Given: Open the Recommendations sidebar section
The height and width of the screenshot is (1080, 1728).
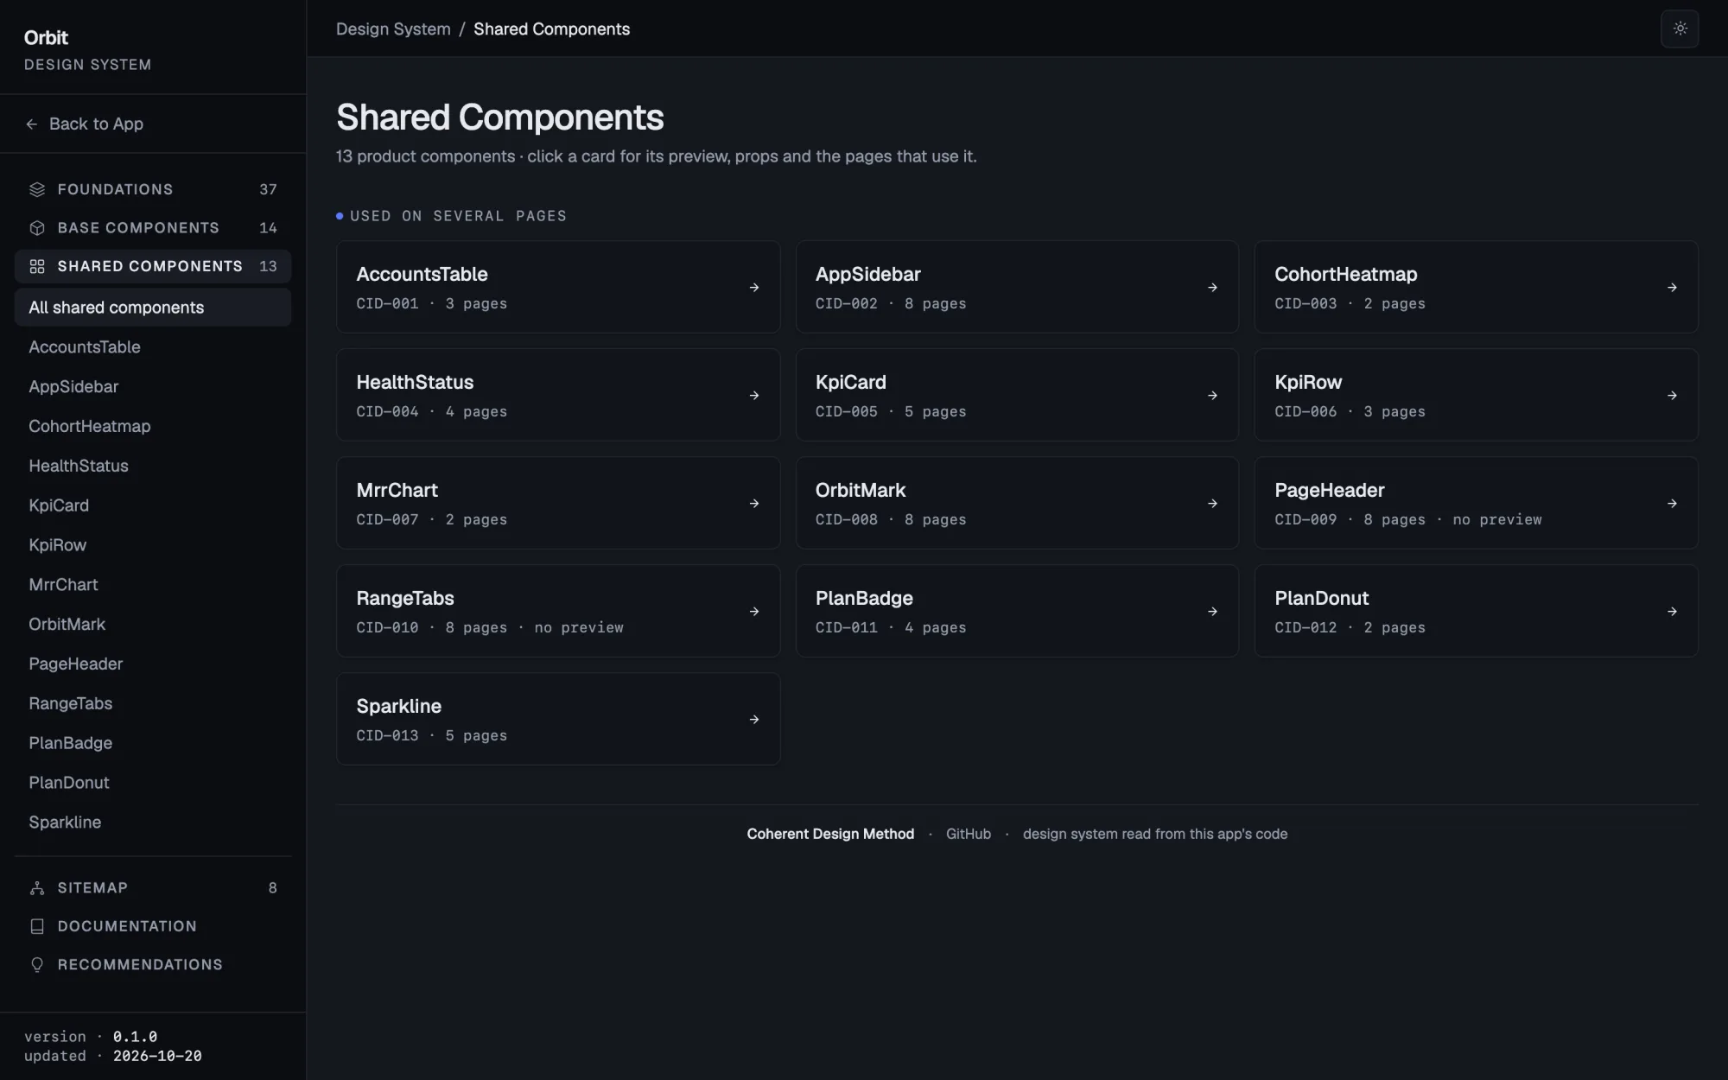Looking at the screenshot, I should 153,964.
